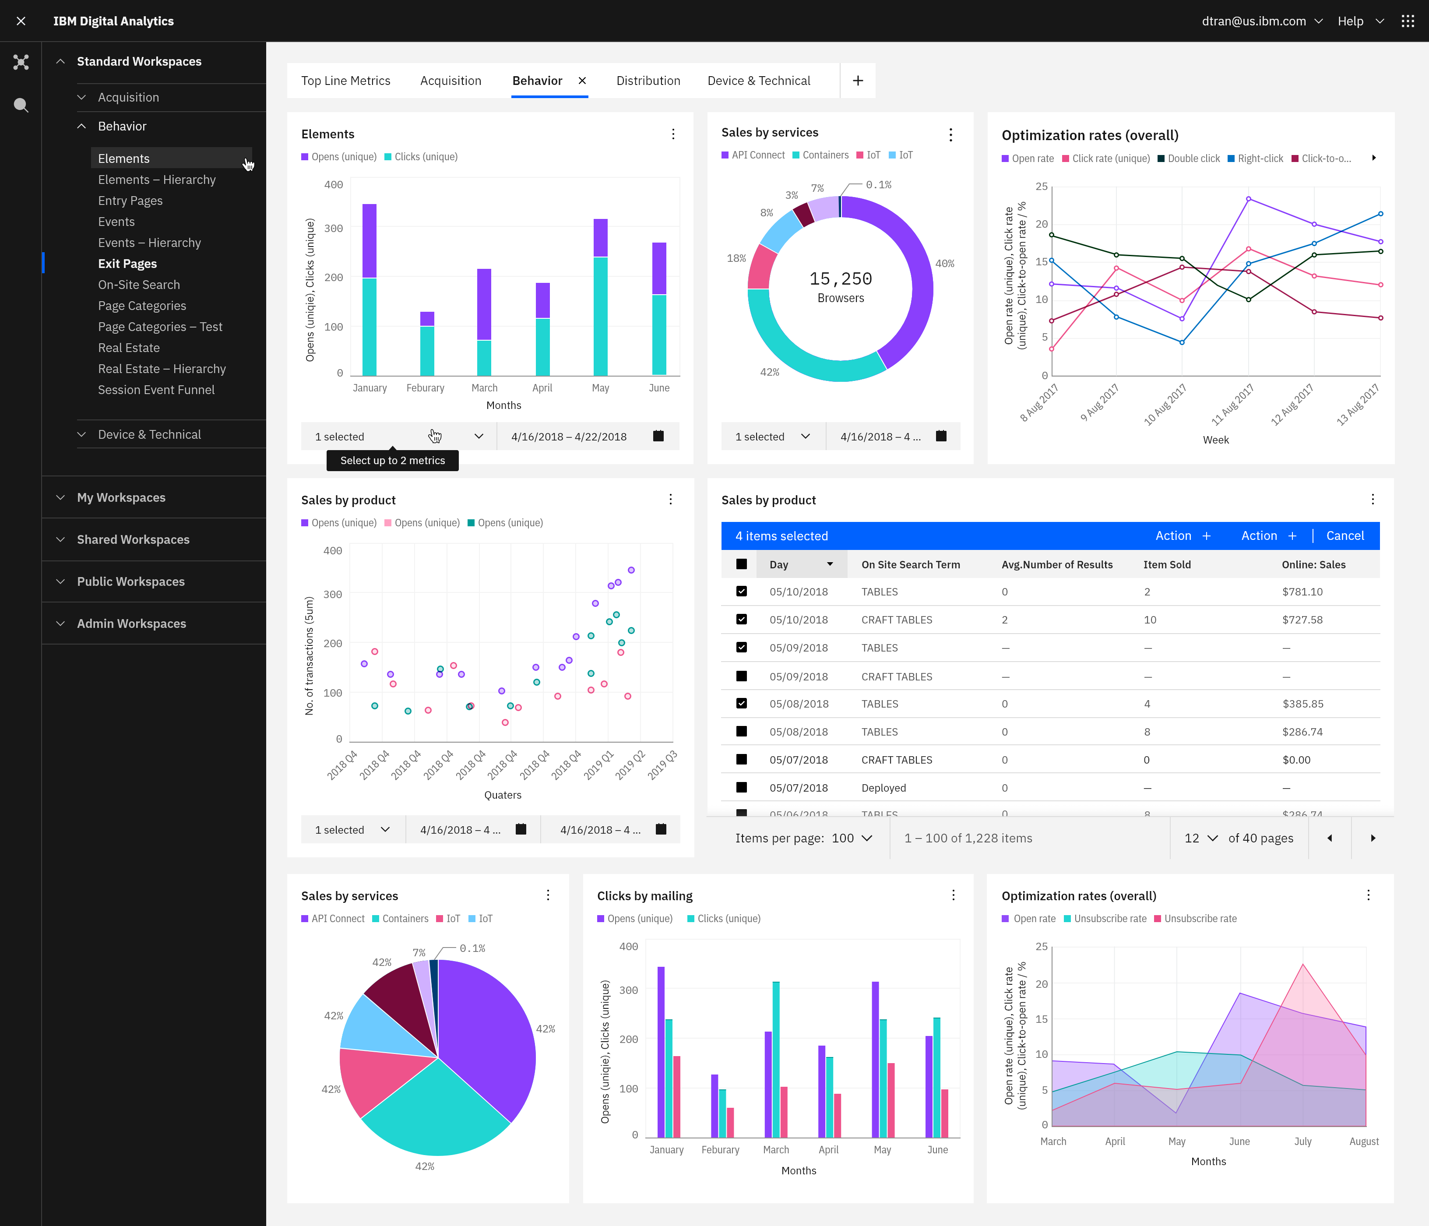The width and height of the screenshot is (1429, 1226).
Task: Open On-Site Search in sidebar
Action: point(139,284)
